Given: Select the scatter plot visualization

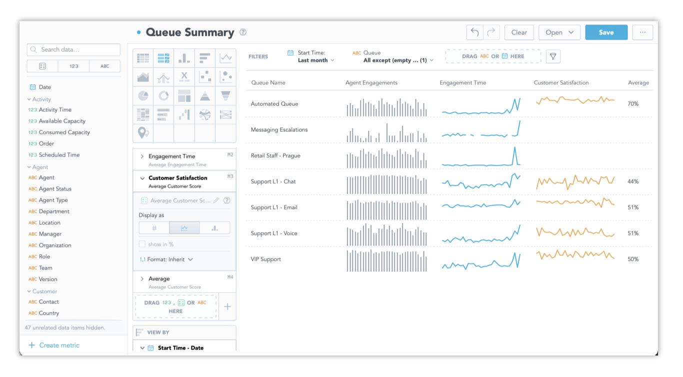Looking at the screenshot, I should [204, 76].
